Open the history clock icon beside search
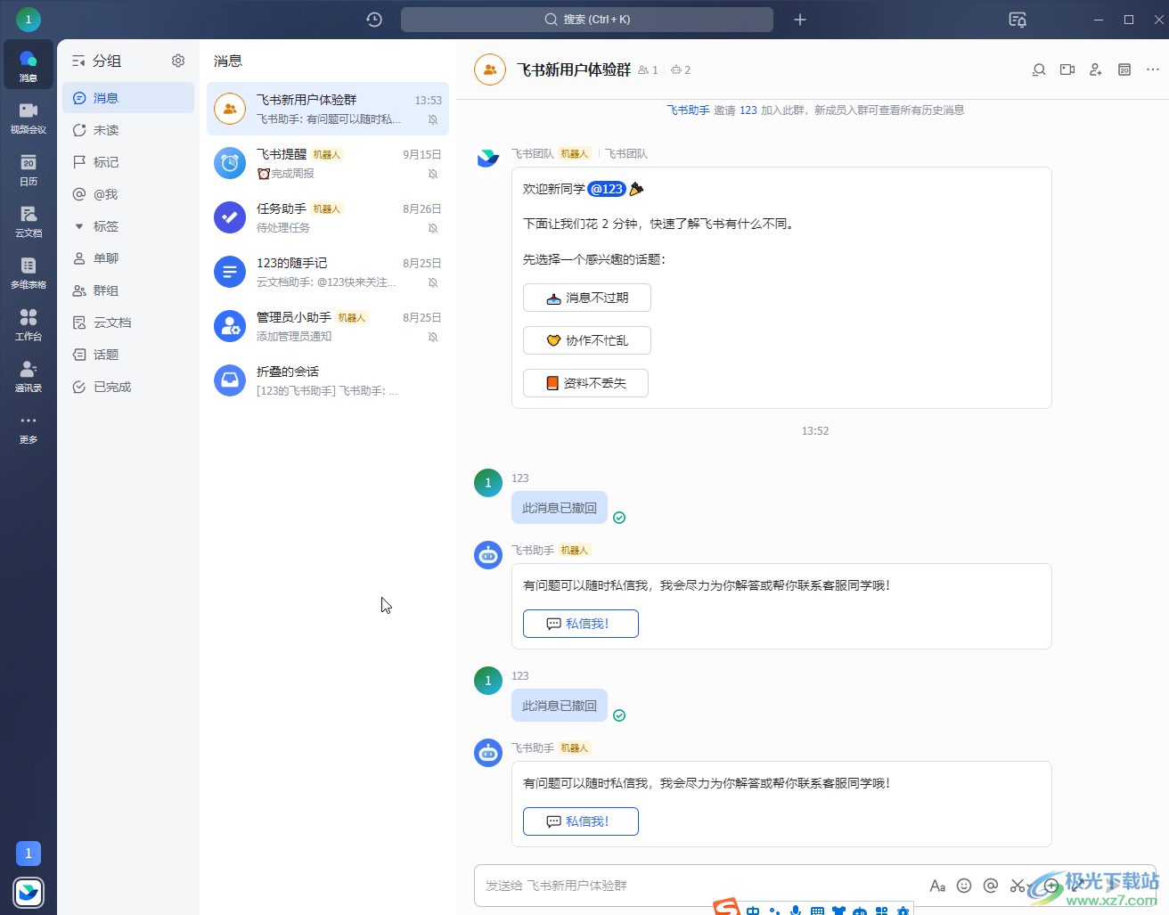Viewport: 1169px width, 915px height. pos(374,20)
